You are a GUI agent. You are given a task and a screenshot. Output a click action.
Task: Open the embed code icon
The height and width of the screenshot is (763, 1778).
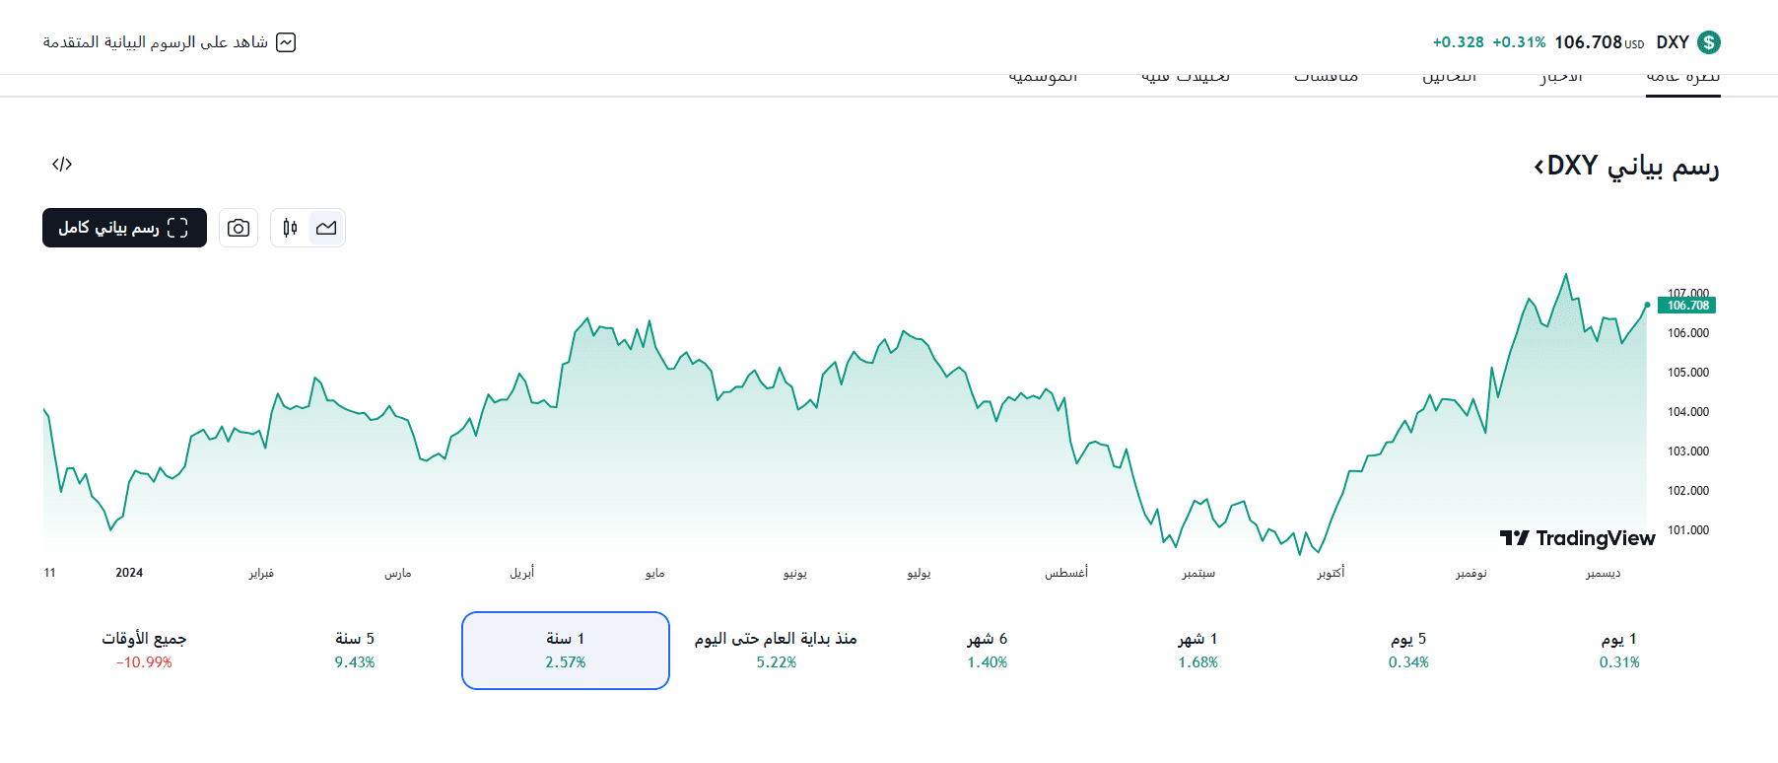(62, 164)
